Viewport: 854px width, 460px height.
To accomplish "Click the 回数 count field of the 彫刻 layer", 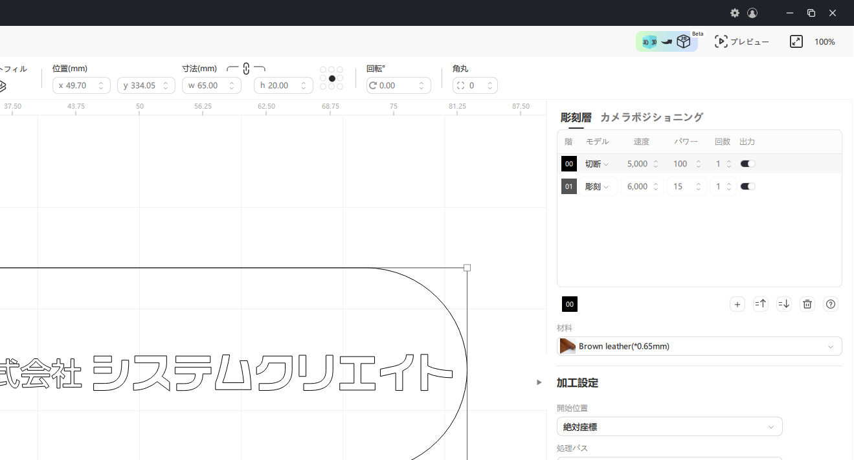I will (723, 186).
